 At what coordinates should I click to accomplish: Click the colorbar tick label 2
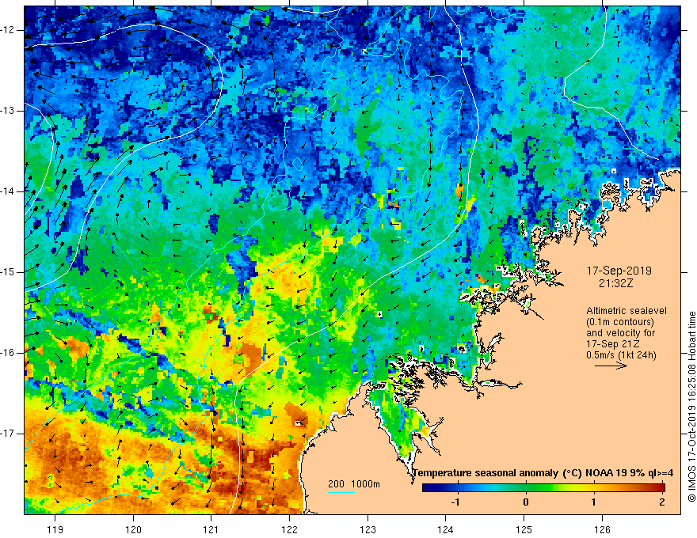pyautogui.click(x=662, y=502)
